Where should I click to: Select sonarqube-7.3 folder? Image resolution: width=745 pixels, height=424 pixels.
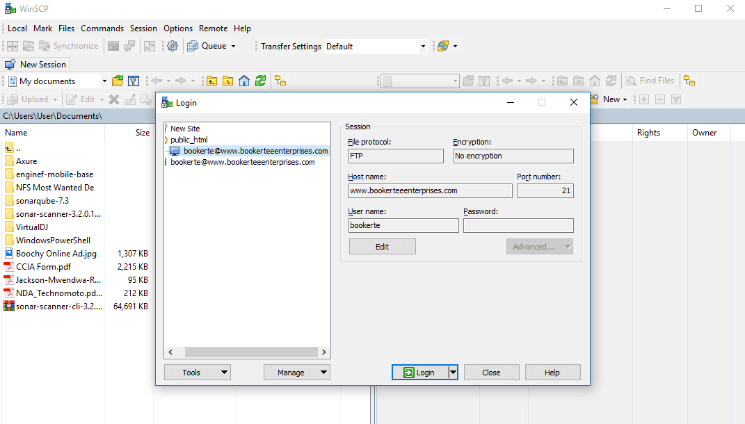click(42, 201)
